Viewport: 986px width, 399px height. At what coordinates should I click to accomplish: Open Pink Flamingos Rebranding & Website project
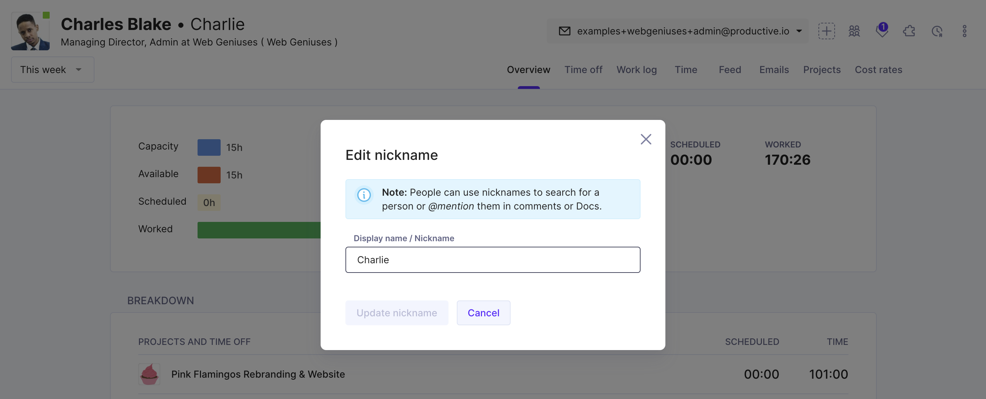click(x=258, y=374)
